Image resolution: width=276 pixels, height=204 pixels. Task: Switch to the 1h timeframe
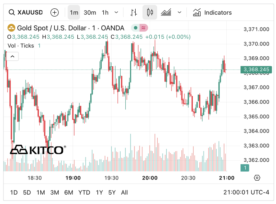tap(105, 13)
